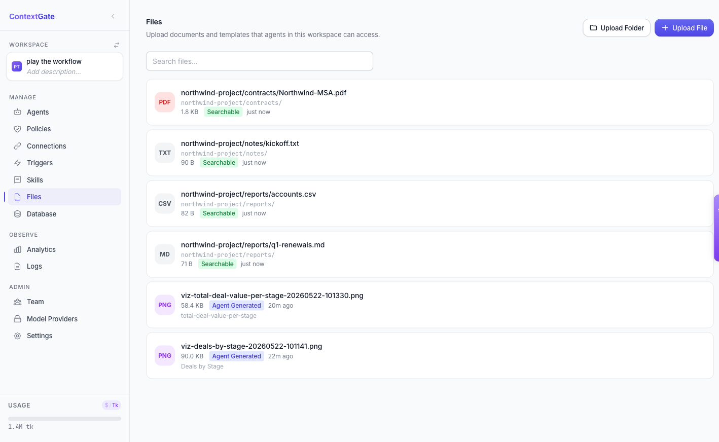The width and height of the screenshot is (719, 442).
Task: Toggle usage display between $ and Tk
Action: 112,405
